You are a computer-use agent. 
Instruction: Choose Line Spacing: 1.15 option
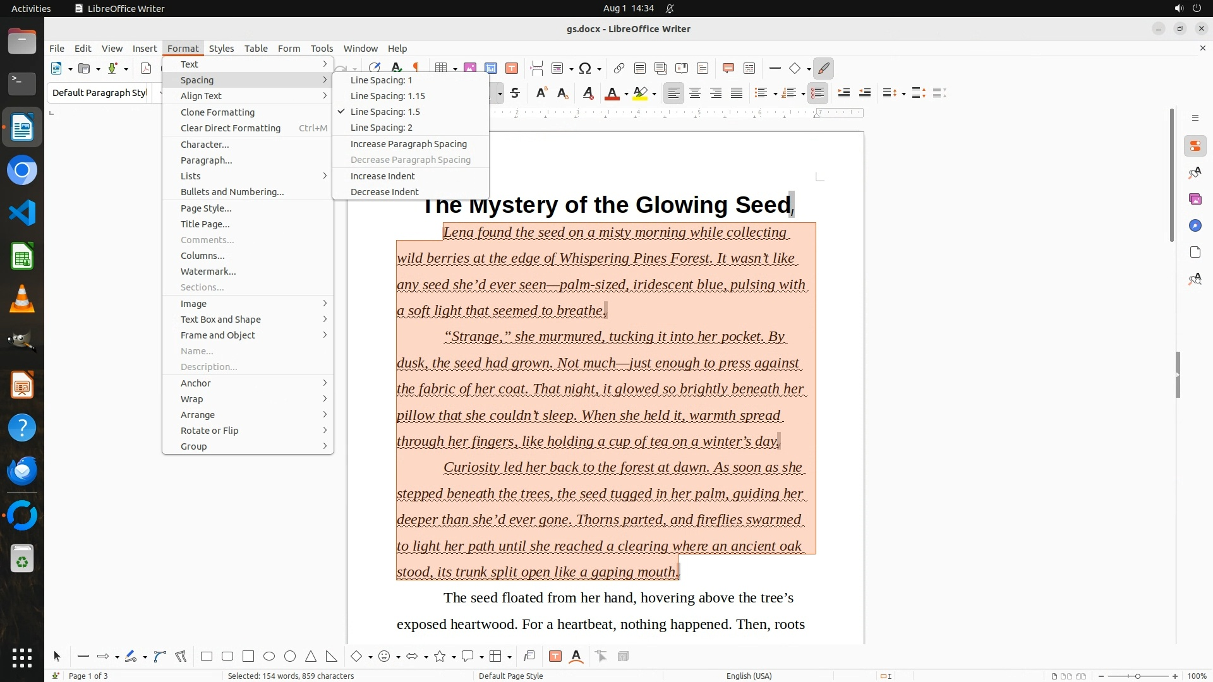click(387, 96)
